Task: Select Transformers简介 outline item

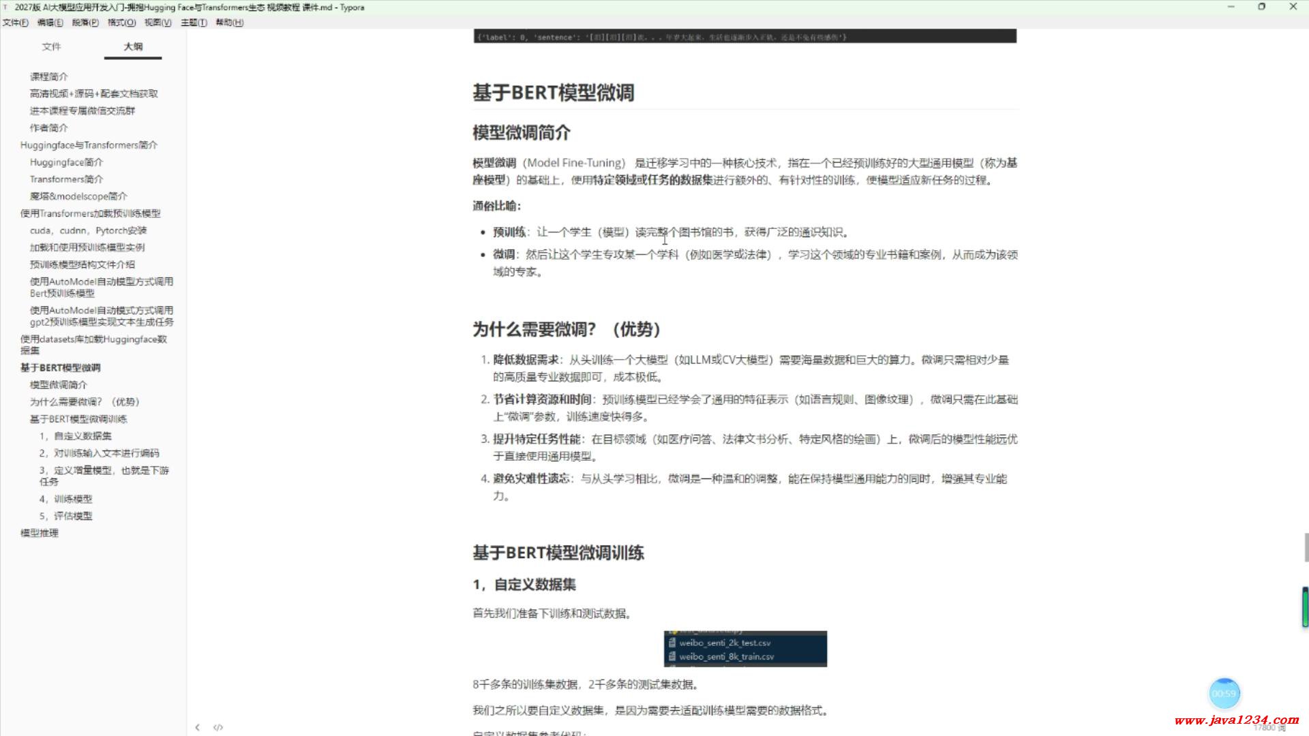Action: pyautogui.click(x=65, y=179)
